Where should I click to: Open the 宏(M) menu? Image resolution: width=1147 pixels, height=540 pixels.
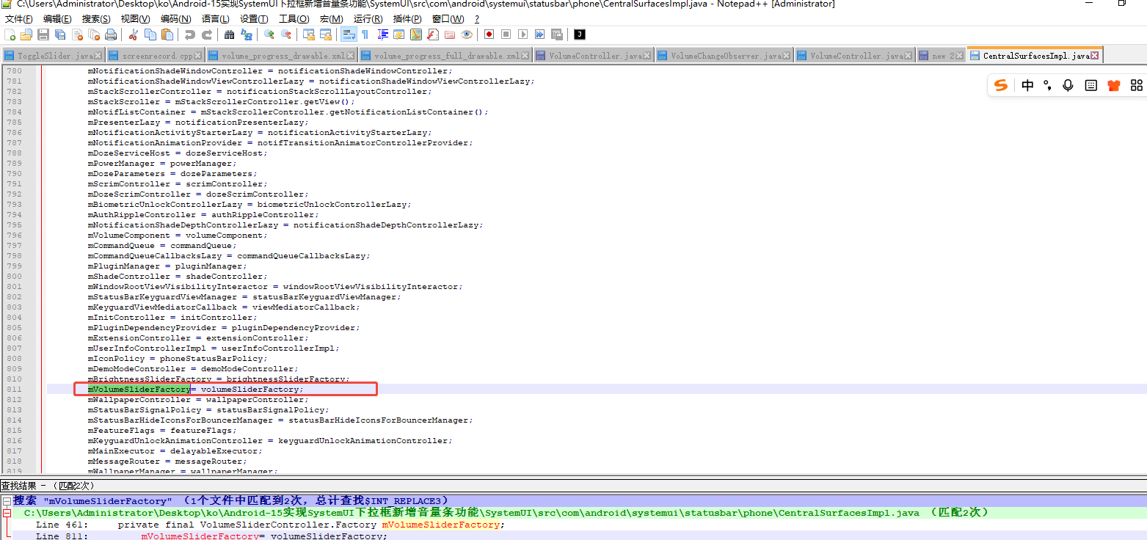331,19
